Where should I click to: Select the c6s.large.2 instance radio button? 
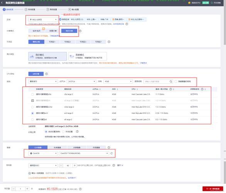coord(32,94)
